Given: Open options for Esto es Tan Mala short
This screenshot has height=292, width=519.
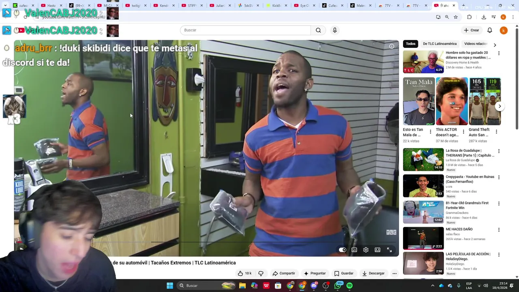Looking at the screenshot, I should (430, 132).
